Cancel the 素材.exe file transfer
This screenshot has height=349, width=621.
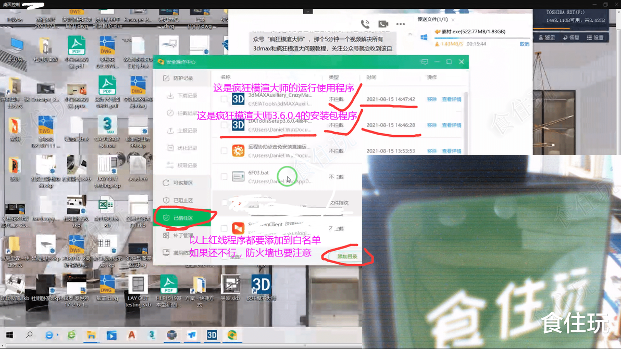[x=525, y=44]
